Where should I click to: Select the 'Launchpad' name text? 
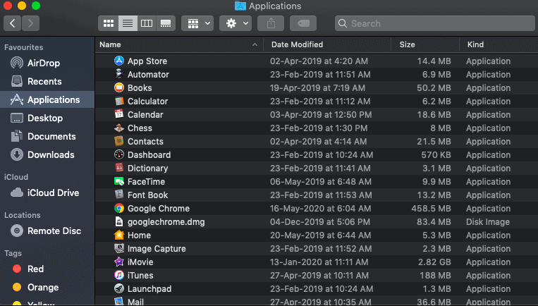[149, 289]
